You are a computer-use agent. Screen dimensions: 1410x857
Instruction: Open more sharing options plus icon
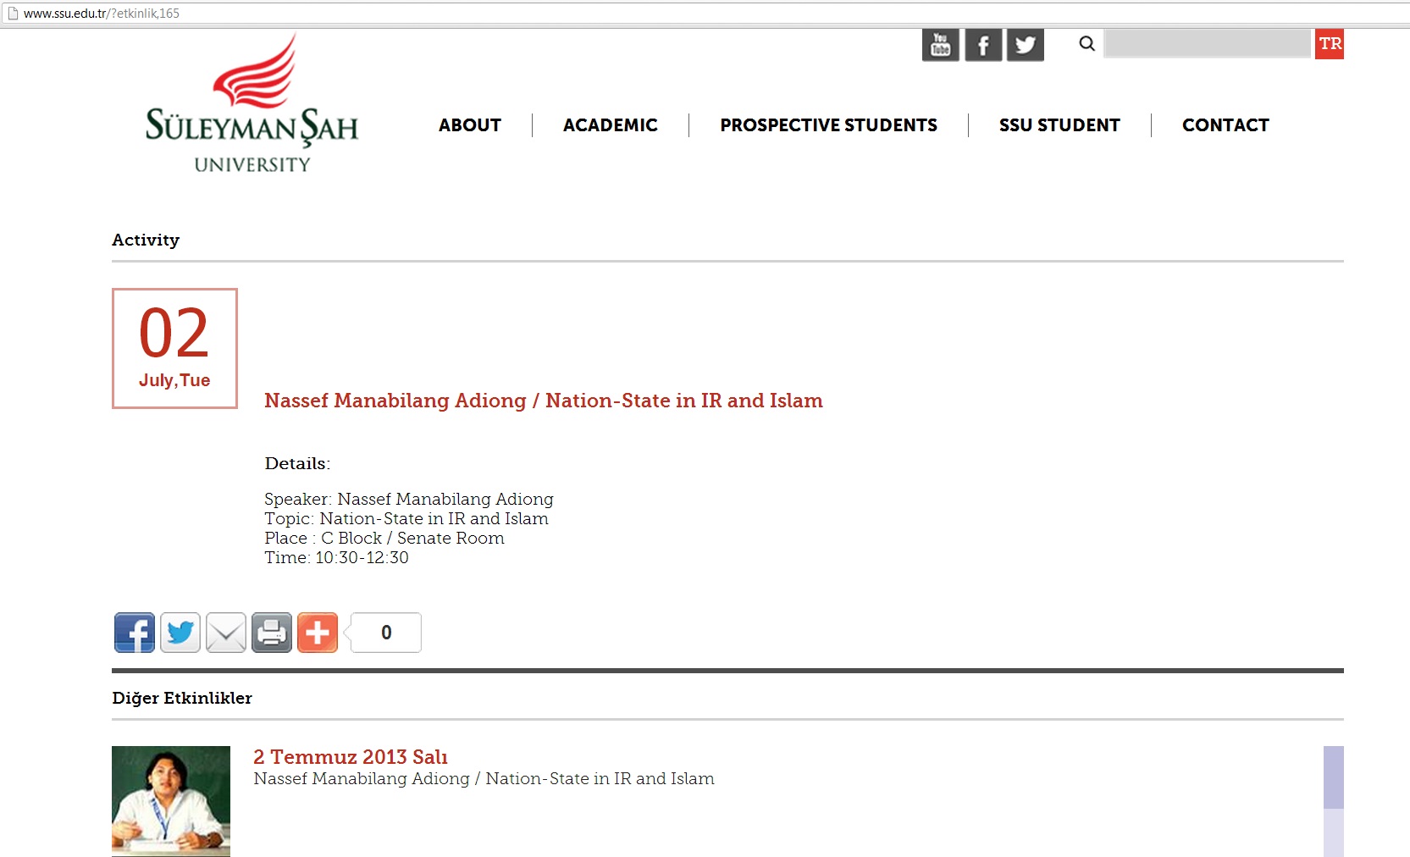[318, 633]
